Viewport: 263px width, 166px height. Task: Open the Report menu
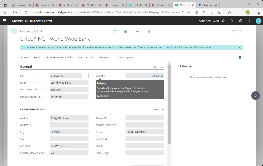tap(38, 57)
